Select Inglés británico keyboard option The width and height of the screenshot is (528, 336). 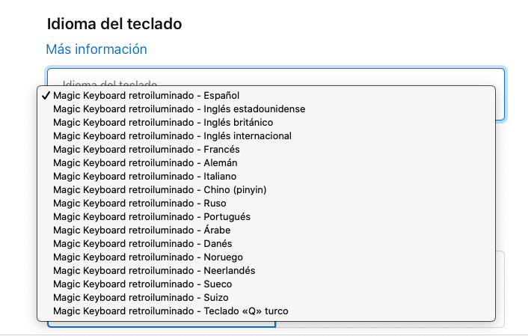(x=163, y=122)
